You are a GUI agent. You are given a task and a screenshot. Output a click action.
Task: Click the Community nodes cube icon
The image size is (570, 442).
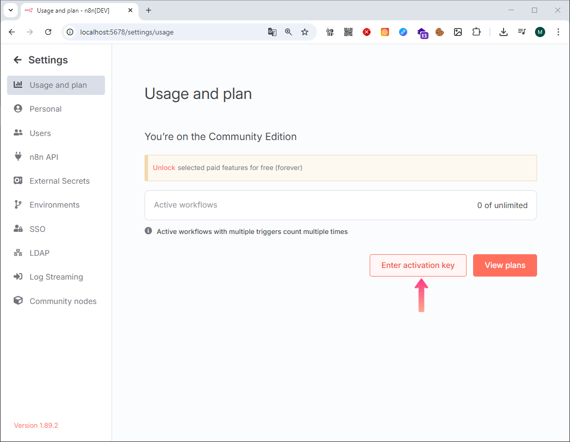pos(18,301)
